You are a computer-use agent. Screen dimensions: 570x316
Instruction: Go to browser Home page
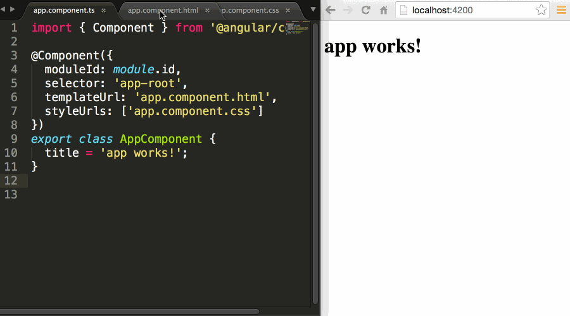click(384, 10)
